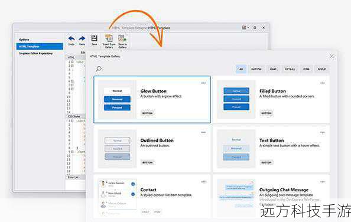Viewport: 351px width, 222px height.
Task: Open Insert From Gallery tool
Action: coord(109,41)
